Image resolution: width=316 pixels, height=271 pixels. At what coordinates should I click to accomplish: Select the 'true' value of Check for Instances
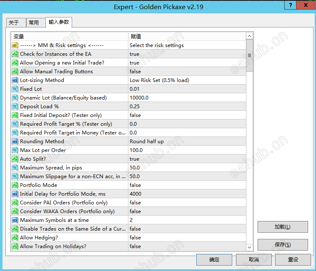point(187,54)
